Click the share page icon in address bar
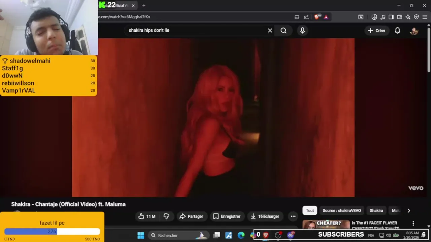 [x=306, y=17]
